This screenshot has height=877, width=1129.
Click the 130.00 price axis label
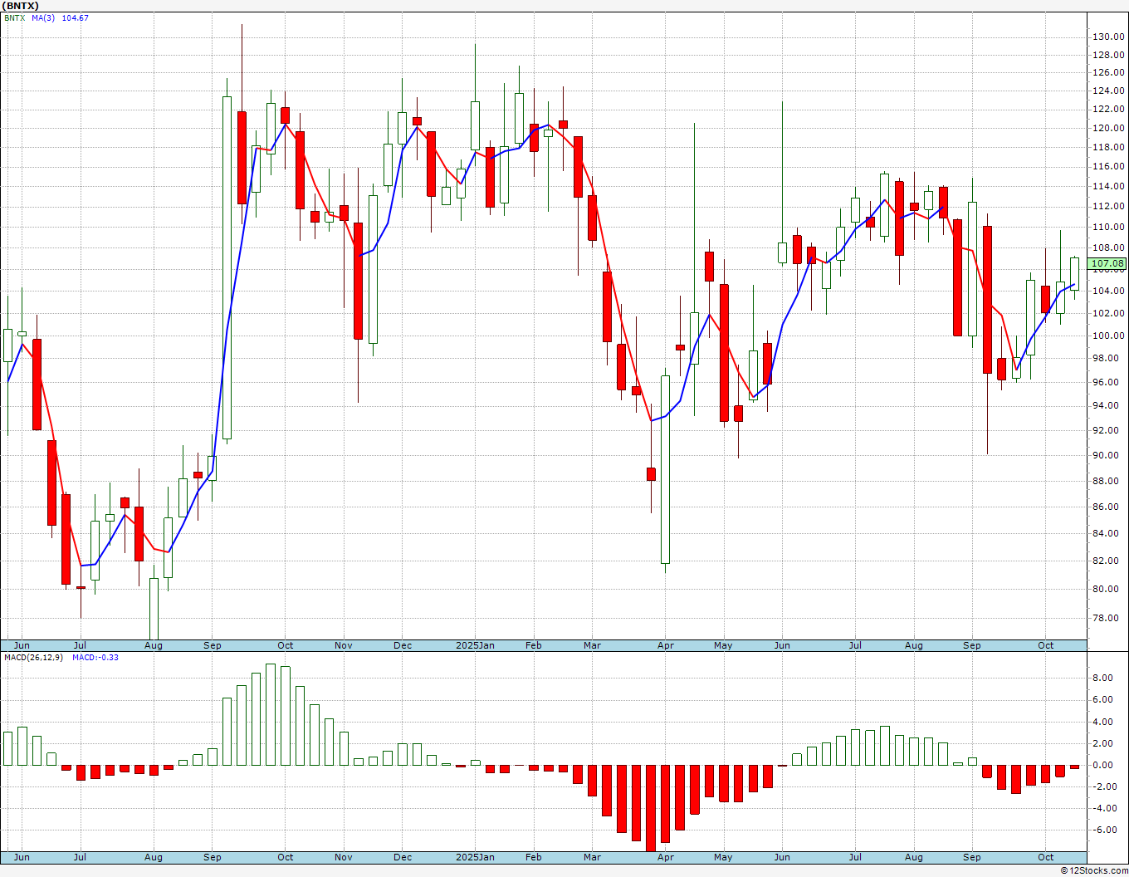pos(1108,37)
